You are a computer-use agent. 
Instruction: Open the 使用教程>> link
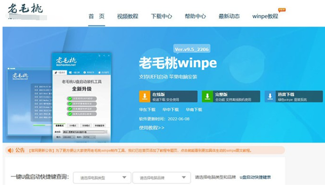coord(152,128)
